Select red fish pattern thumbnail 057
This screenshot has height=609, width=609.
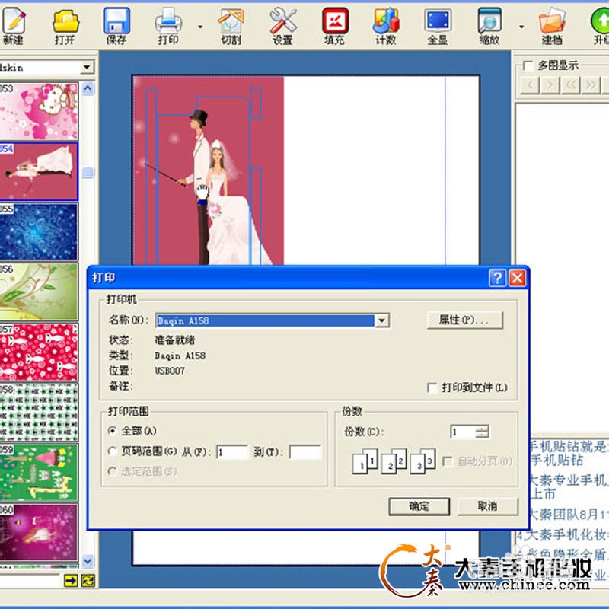click(x=39, y=352)
